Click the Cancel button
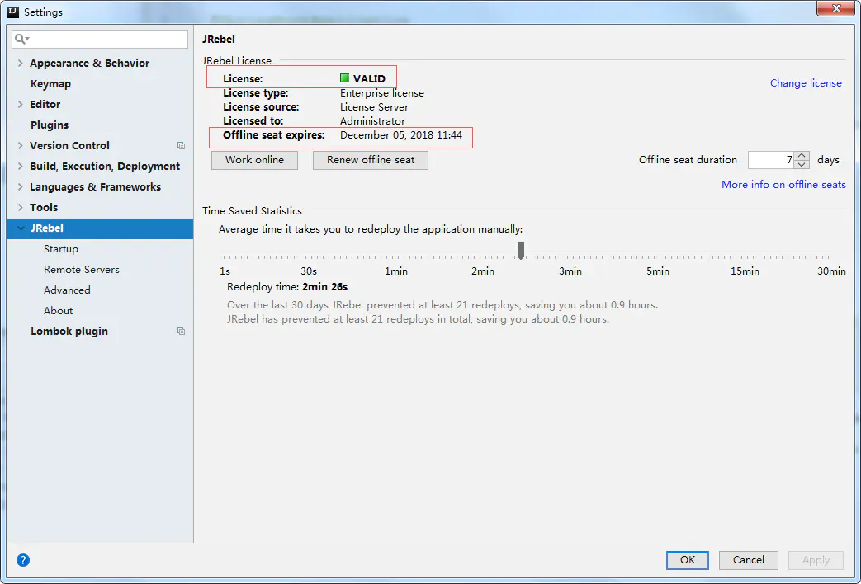Viewport: 861px width, 584px height. pos(749,560)
